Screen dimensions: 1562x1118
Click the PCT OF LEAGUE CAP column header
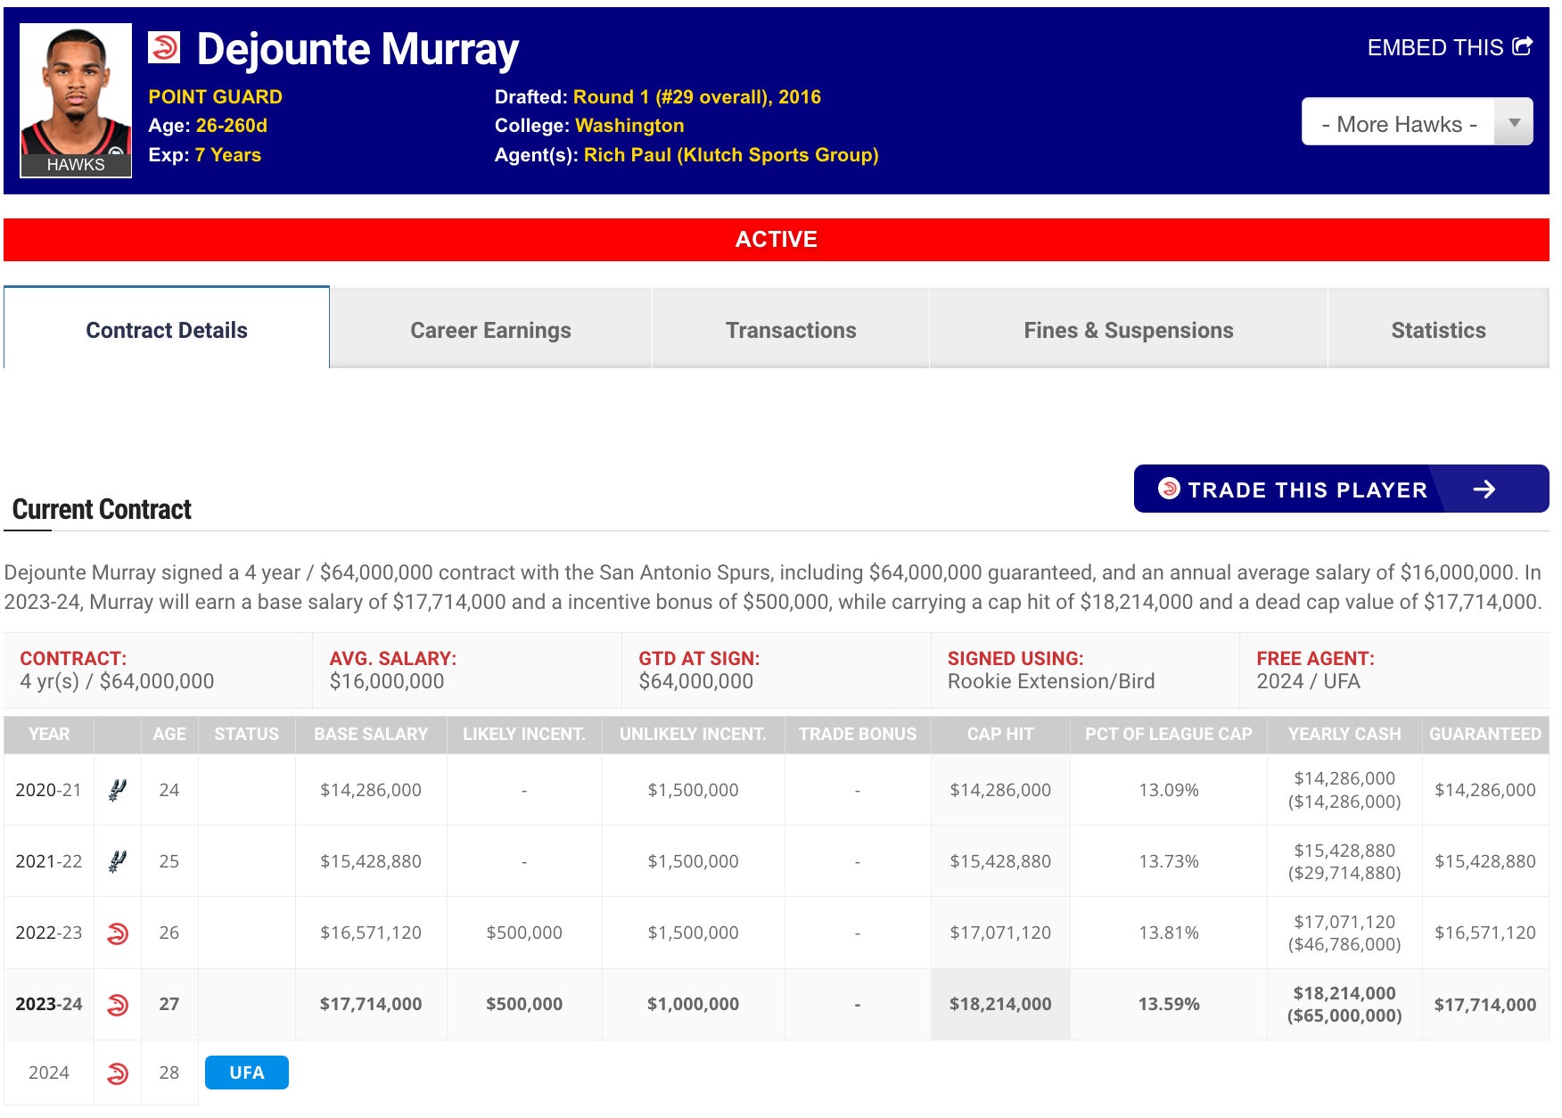[x=1168, y=734]
